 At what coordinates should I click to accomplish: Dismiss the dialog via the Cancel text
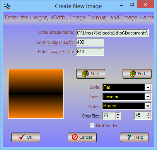(85, 137)
